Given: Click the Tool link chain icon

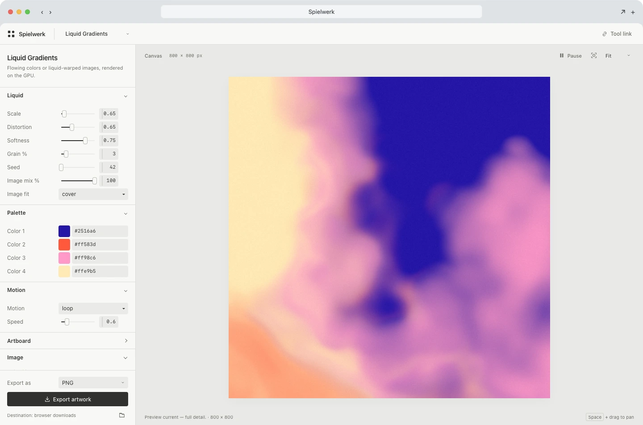Looking at the screenshot, I should [605, 34].
